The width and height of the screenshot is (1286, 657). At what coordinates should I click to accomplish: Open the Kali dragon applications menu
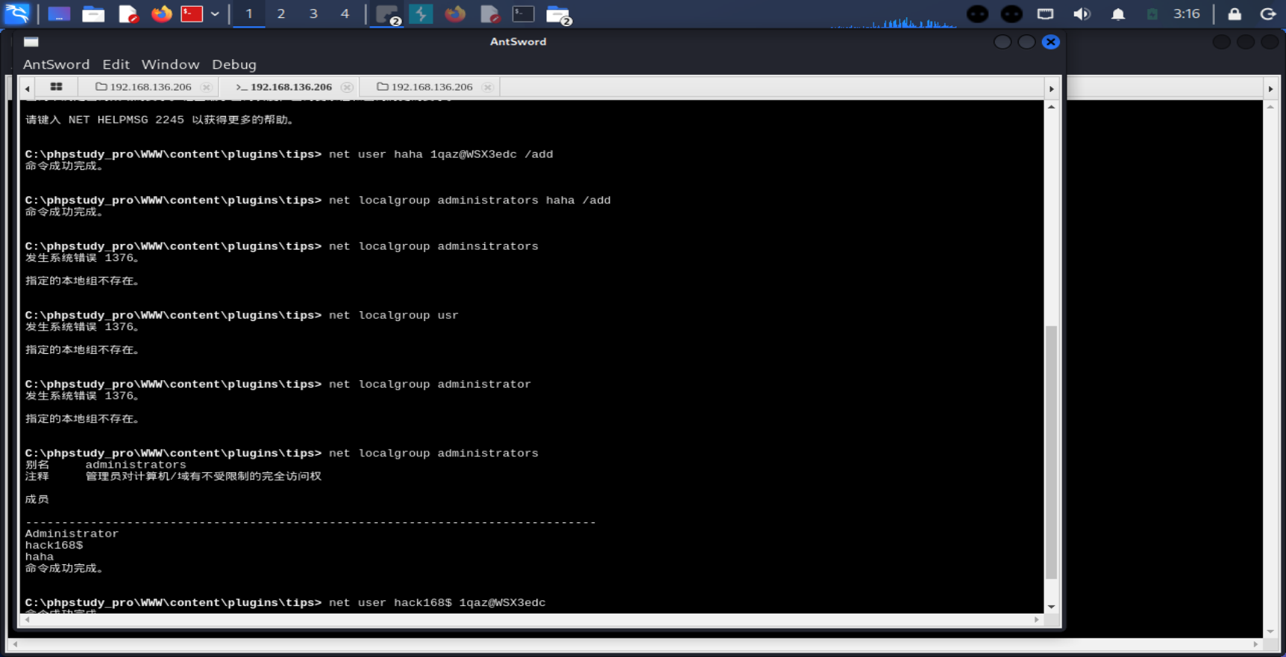[16, 13]
